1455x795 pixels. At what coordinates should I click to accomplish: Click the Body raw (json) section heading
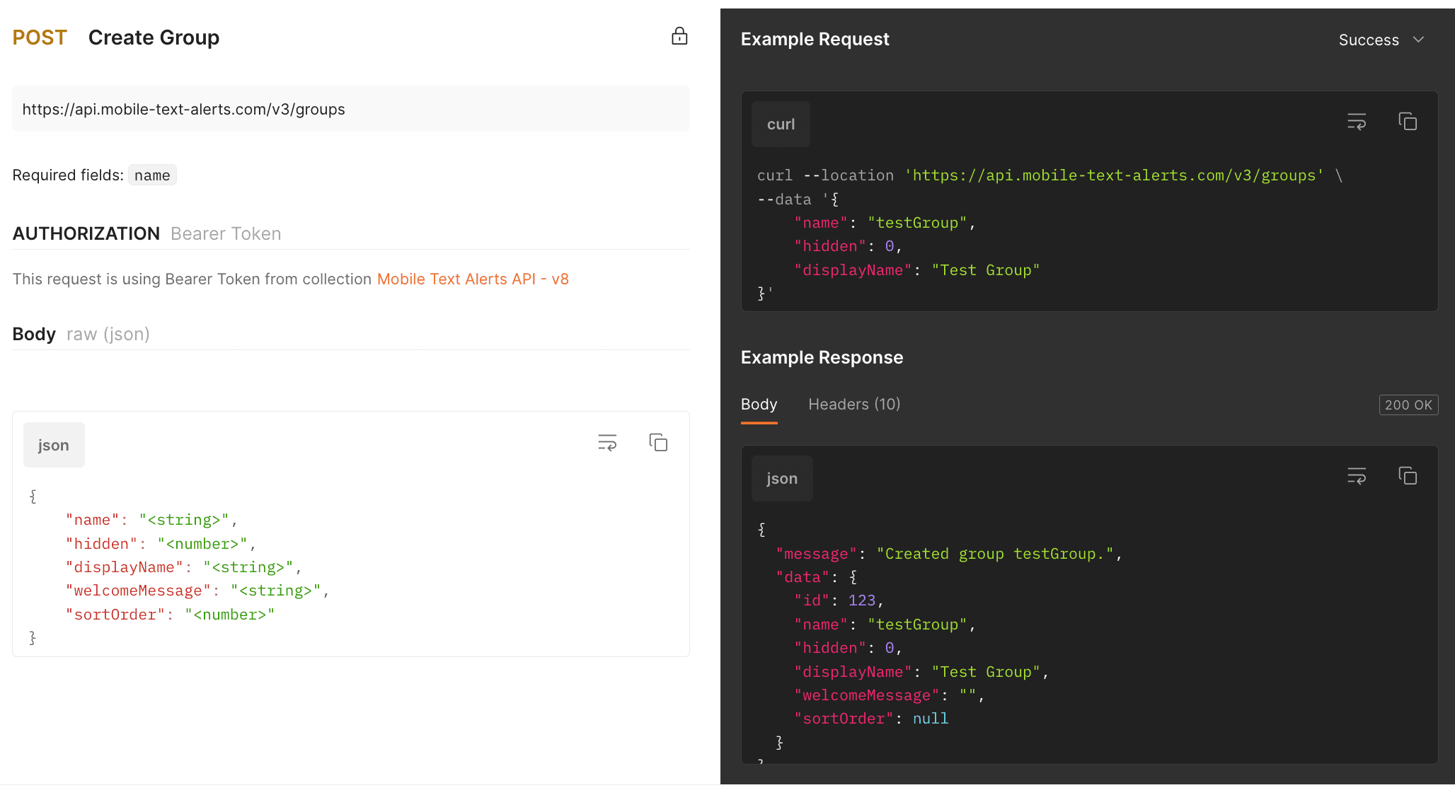pyautogui.click(x=81, y=334)
